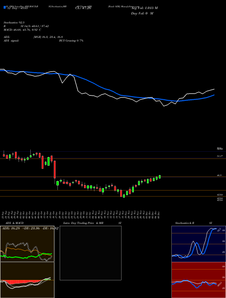Open the blue Stochastics chart panel
This screenshot has height=298, width=226.
pyautogui.click(x=198, y=244)
